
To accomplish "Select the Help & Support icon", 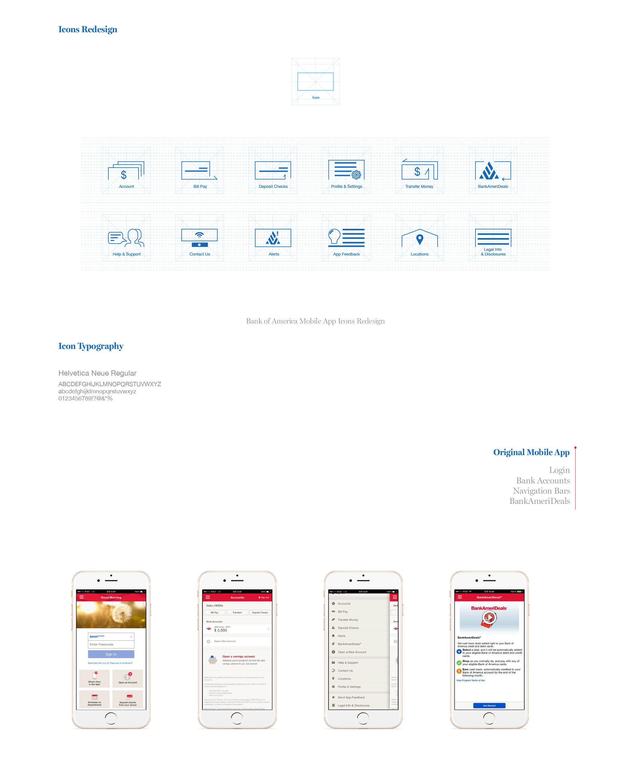I will [x=126, y=238].
